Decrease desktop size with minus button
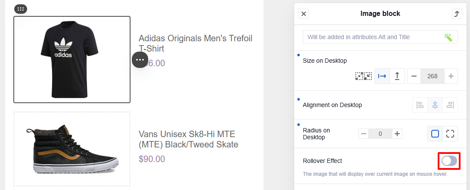470x190 pixels. point(414,76)
